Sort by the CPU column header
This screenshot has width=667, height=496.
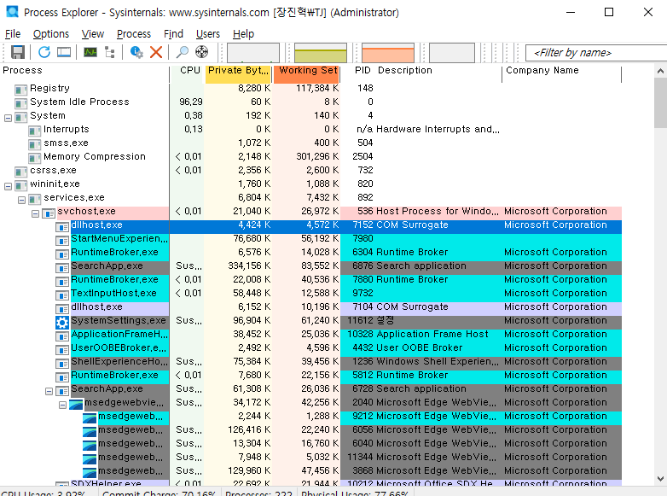coord(188,70)
